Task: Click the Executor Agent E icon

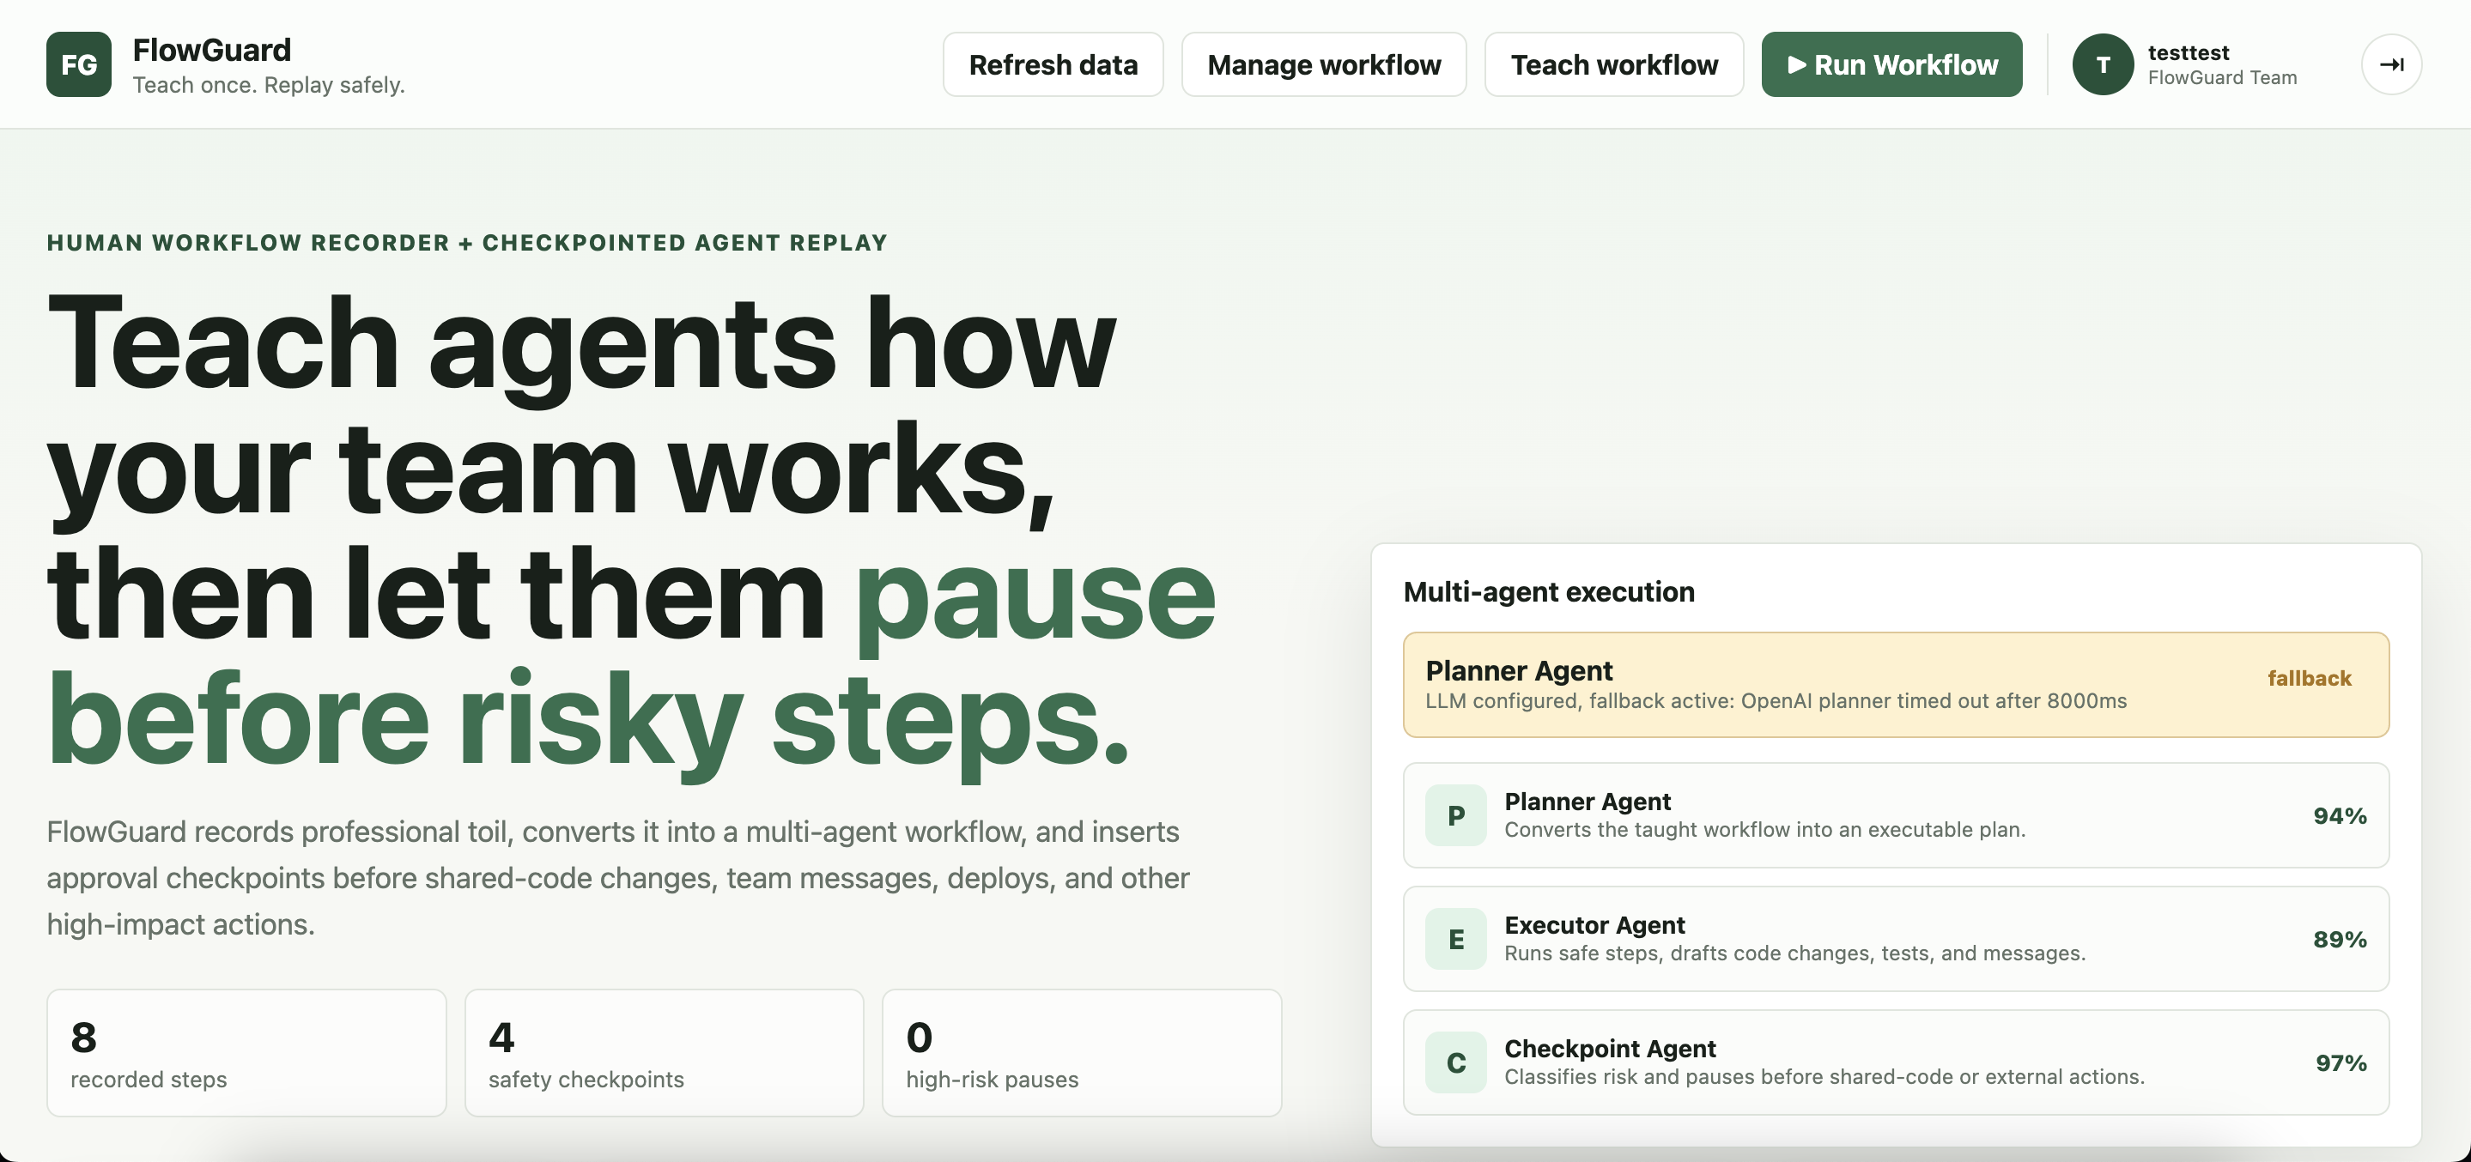Action: 1455,939
